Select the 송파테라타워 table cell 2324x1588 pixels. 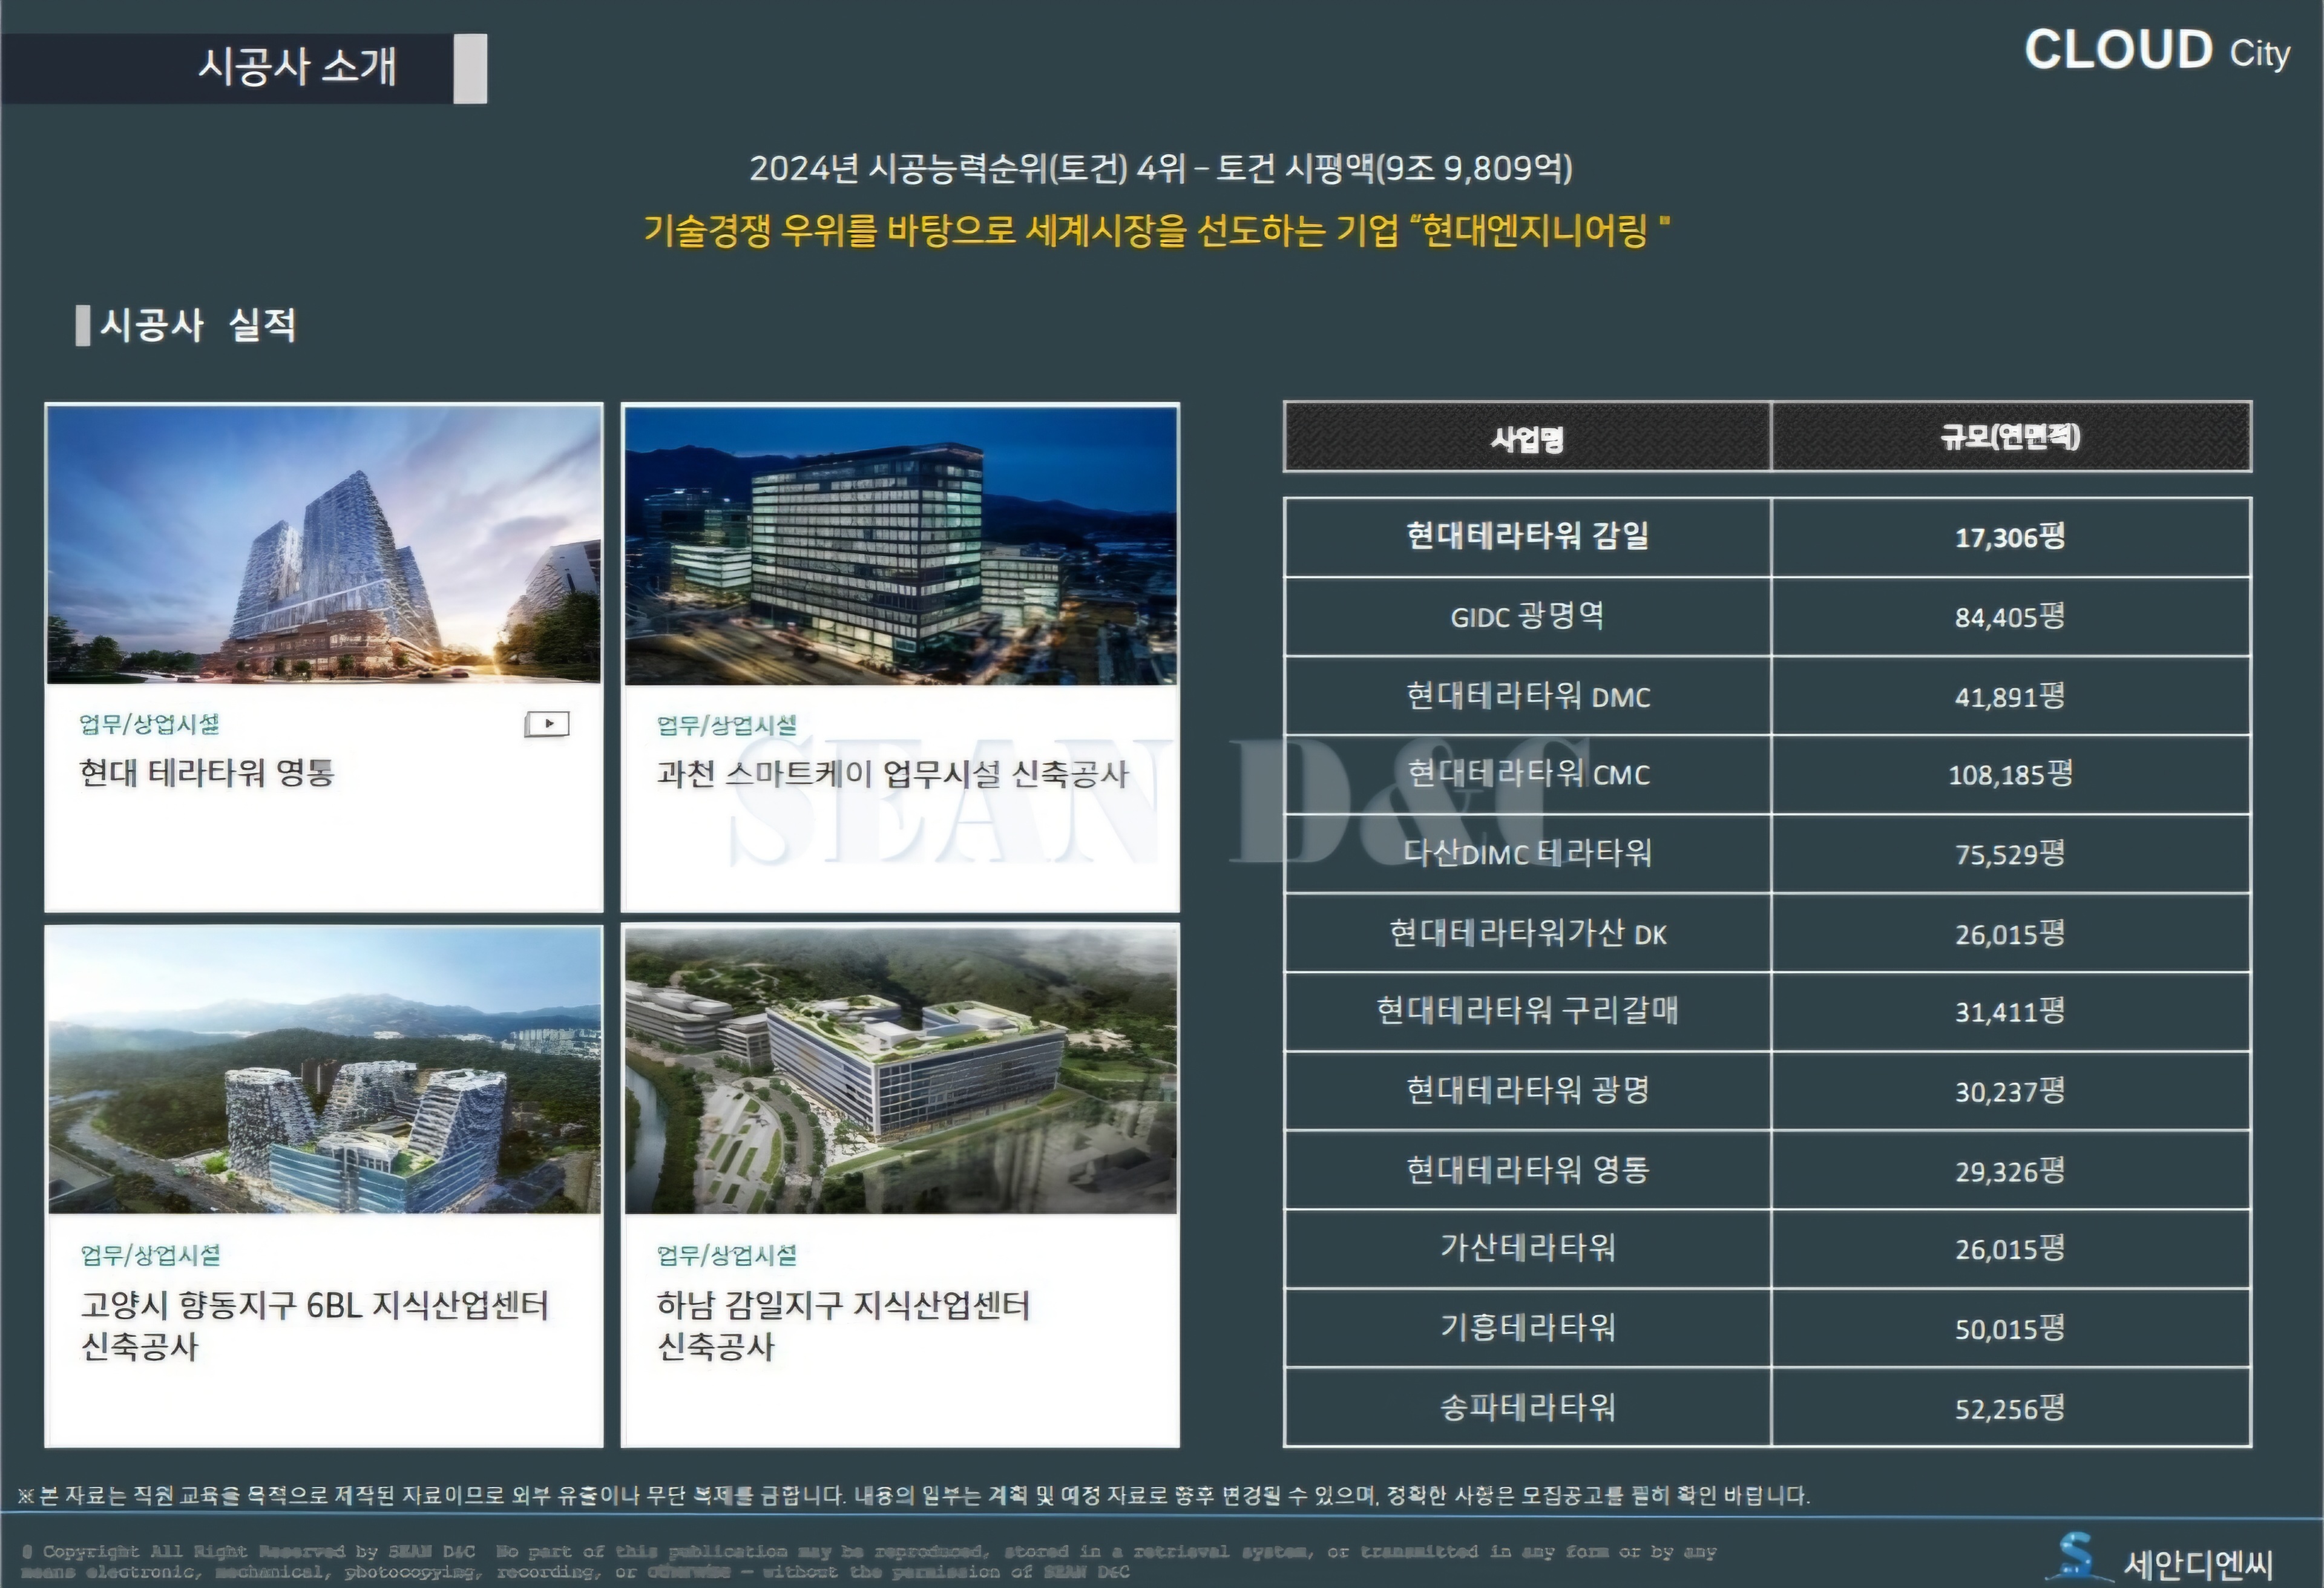[x=1527, y=1407]
